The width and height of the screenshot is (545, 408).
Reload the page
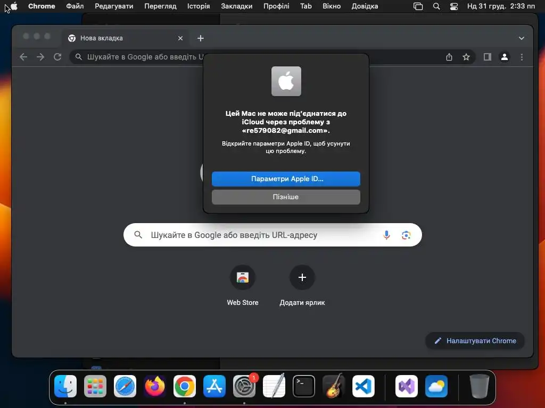(57, 57)
